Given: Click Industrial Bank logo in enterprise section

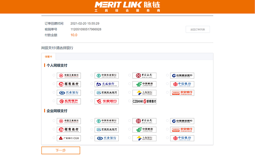Looking at the screenshot, I should tap(106, 138).
